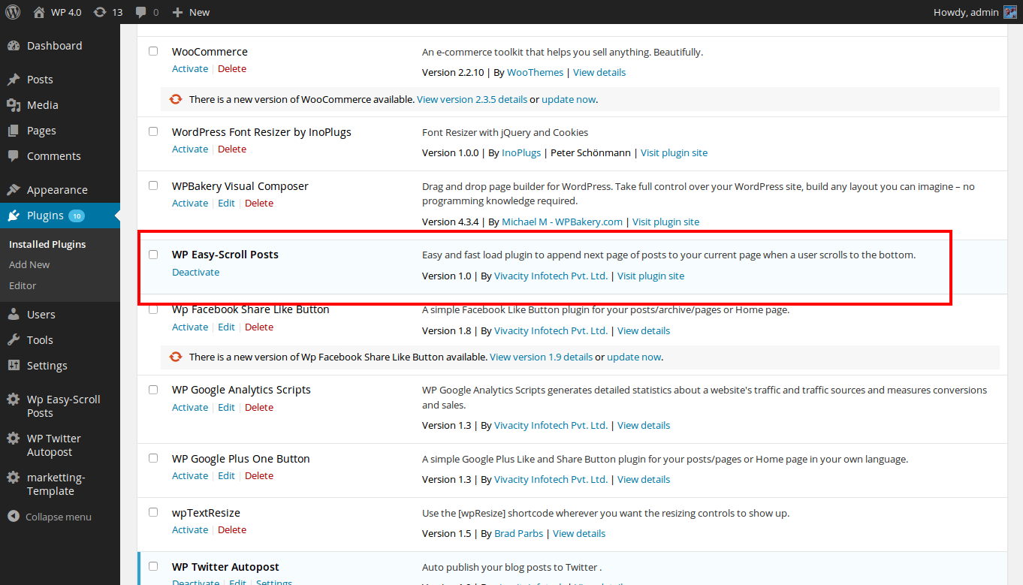Click update now for WooCommerce
This screenshot has width=1023, height=585.
[x=569, y=99]
